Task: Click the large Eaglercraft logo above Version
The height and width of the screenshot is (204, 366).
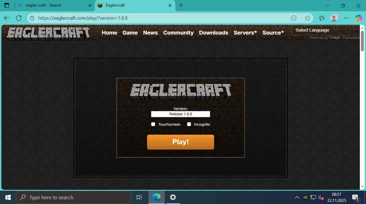Action: (181, 92)
